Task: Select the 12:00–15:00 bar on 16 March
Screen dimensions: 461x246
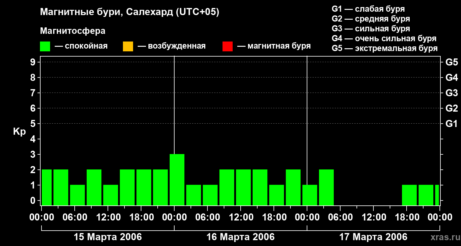Action: click(243, 187)
